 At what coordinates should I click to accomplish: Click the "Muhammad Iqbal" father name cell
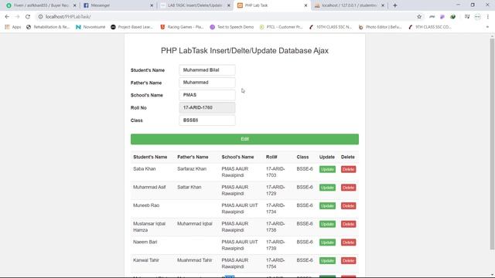194,224
